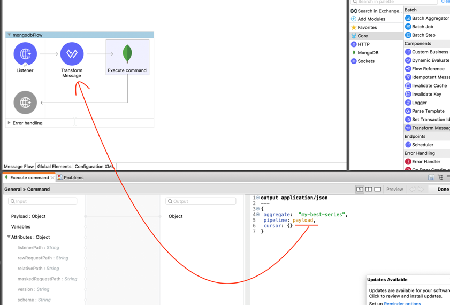
Task: Collapse the mongodbFlow flow
Action: click(9, 35)
